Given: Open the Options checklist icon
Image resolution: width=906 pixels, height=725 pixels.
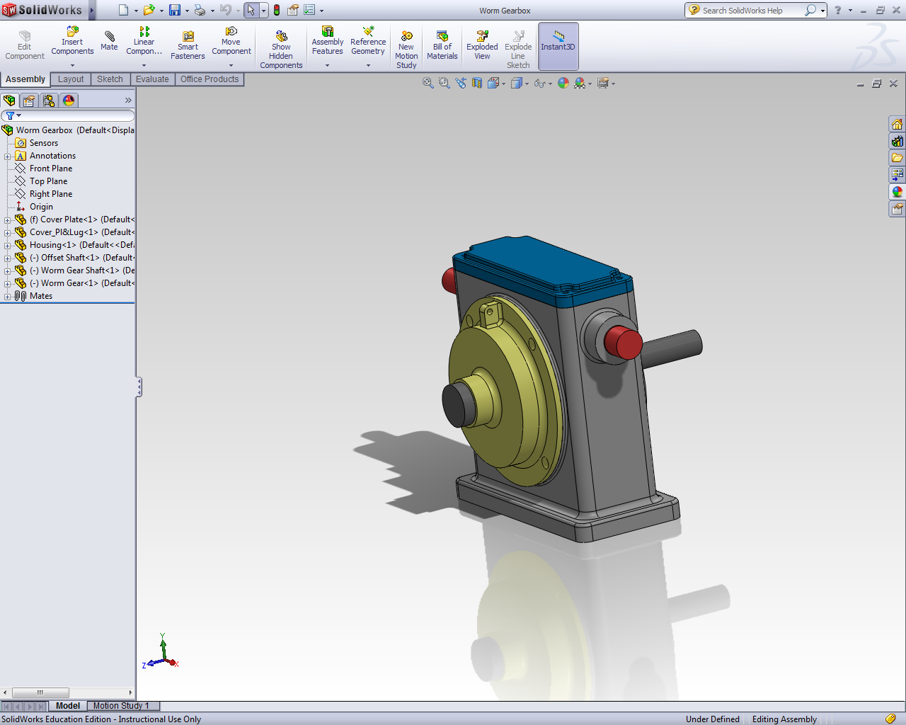Looking at the screenshot, I should point(309,10).
